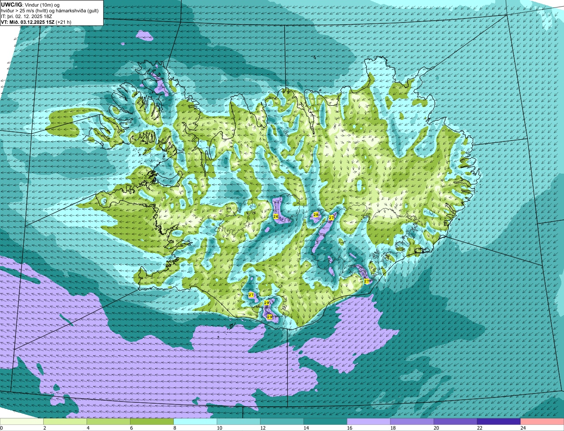564x431 pixels.
Task: Click the 20–22 m/s violet legend swatch
Action: (x=456, y=422)
